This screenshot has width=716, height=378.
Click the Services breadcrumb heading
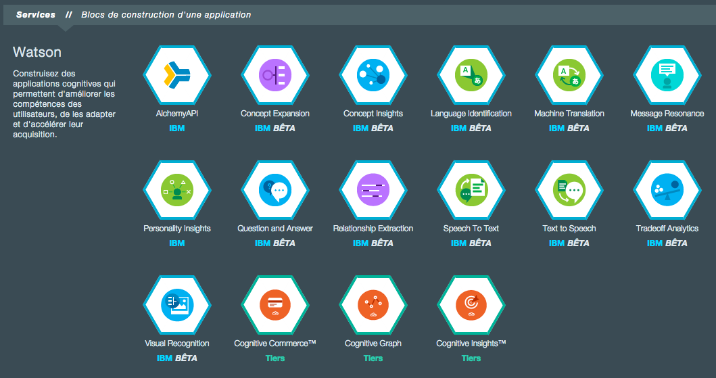pyautogui.click(x=36, y=15)
